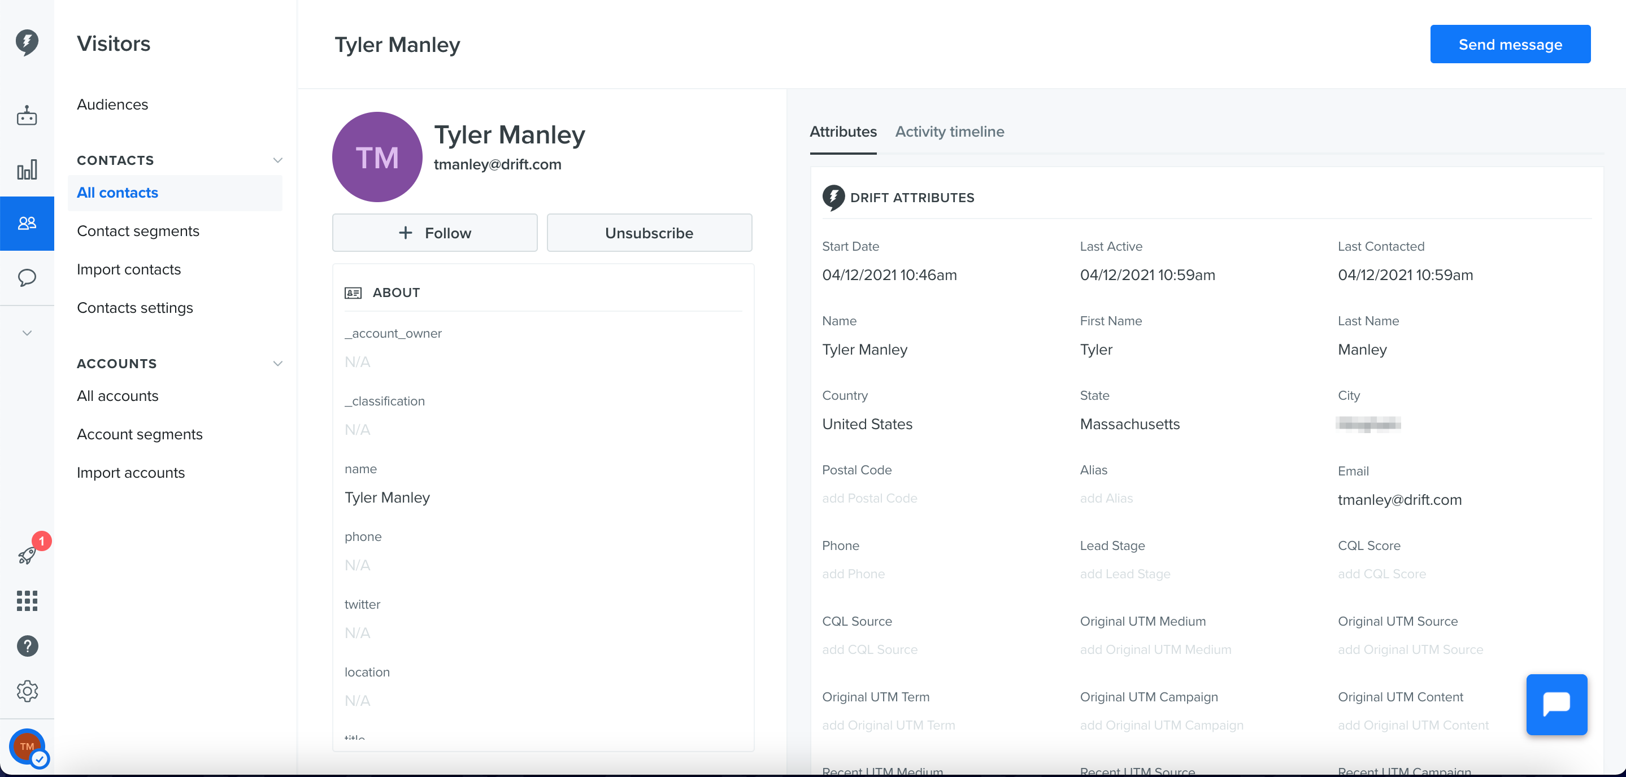The height and width of the screenshot is (777, 1626).
Task: Click the TM user avatar in sidebar
Action: click(27, 747)
